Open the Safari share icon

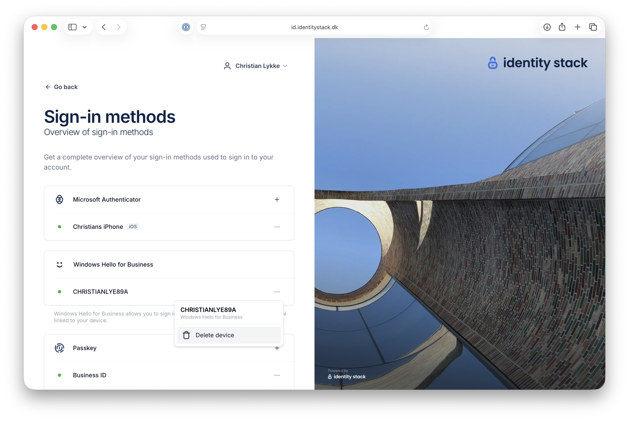[x=562, y=27]
